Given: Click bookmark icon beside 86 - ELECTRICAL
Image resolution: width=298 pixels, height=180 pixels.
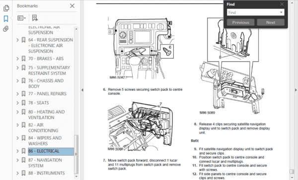Looking at the screenshot, I should [x=23, y=151].
